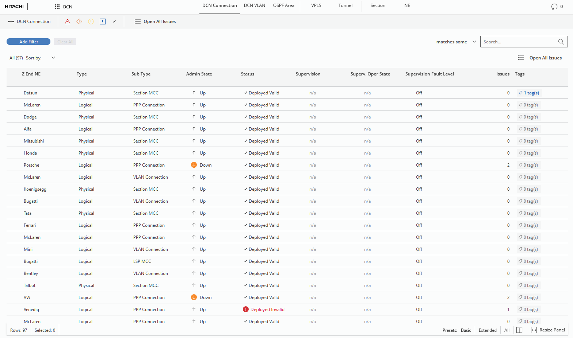Image resolution: width=573 pixels, height=338 pixels.
Task: Select the Extended columns preset
Action: click(488, 330)
